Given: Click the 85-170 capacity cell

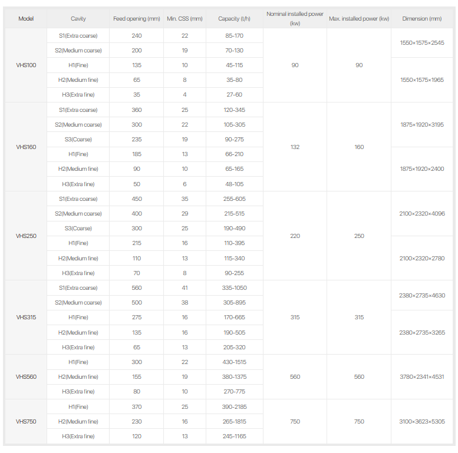Looking at the screenshot, I should click(x=234, y=36).
